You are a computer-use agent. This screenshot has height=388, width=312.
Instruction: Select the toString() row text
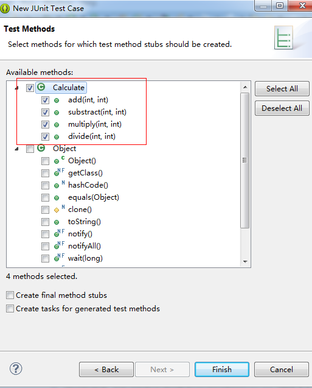(x=85, y=222)
